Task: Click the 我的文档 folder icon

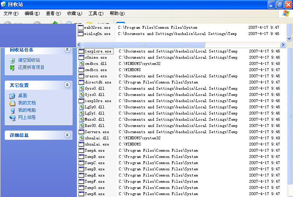Action: pyautogui.click(x=12, y=103)
